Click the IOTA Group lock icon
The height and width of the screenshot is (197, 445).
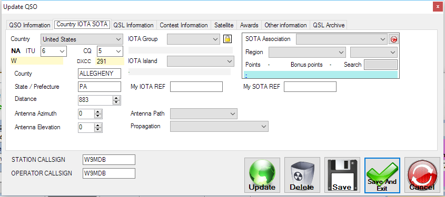point(228,39)
